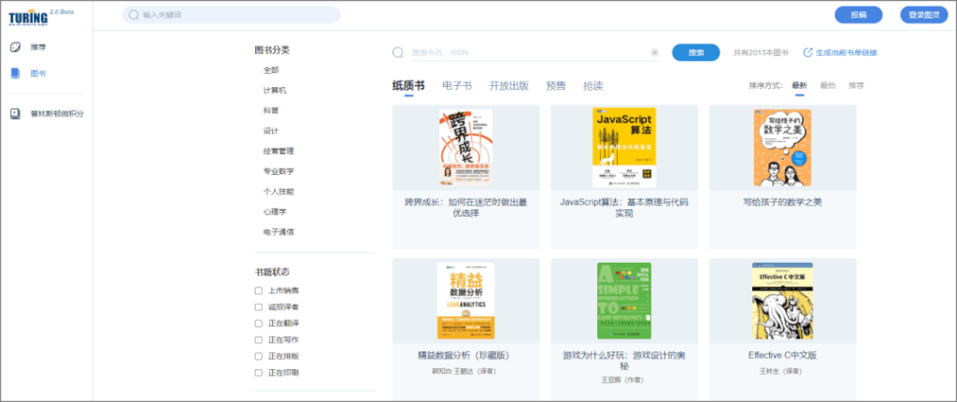
Task: Click author text 王亚晖（作者）
Action: click(x=623, y=380)
